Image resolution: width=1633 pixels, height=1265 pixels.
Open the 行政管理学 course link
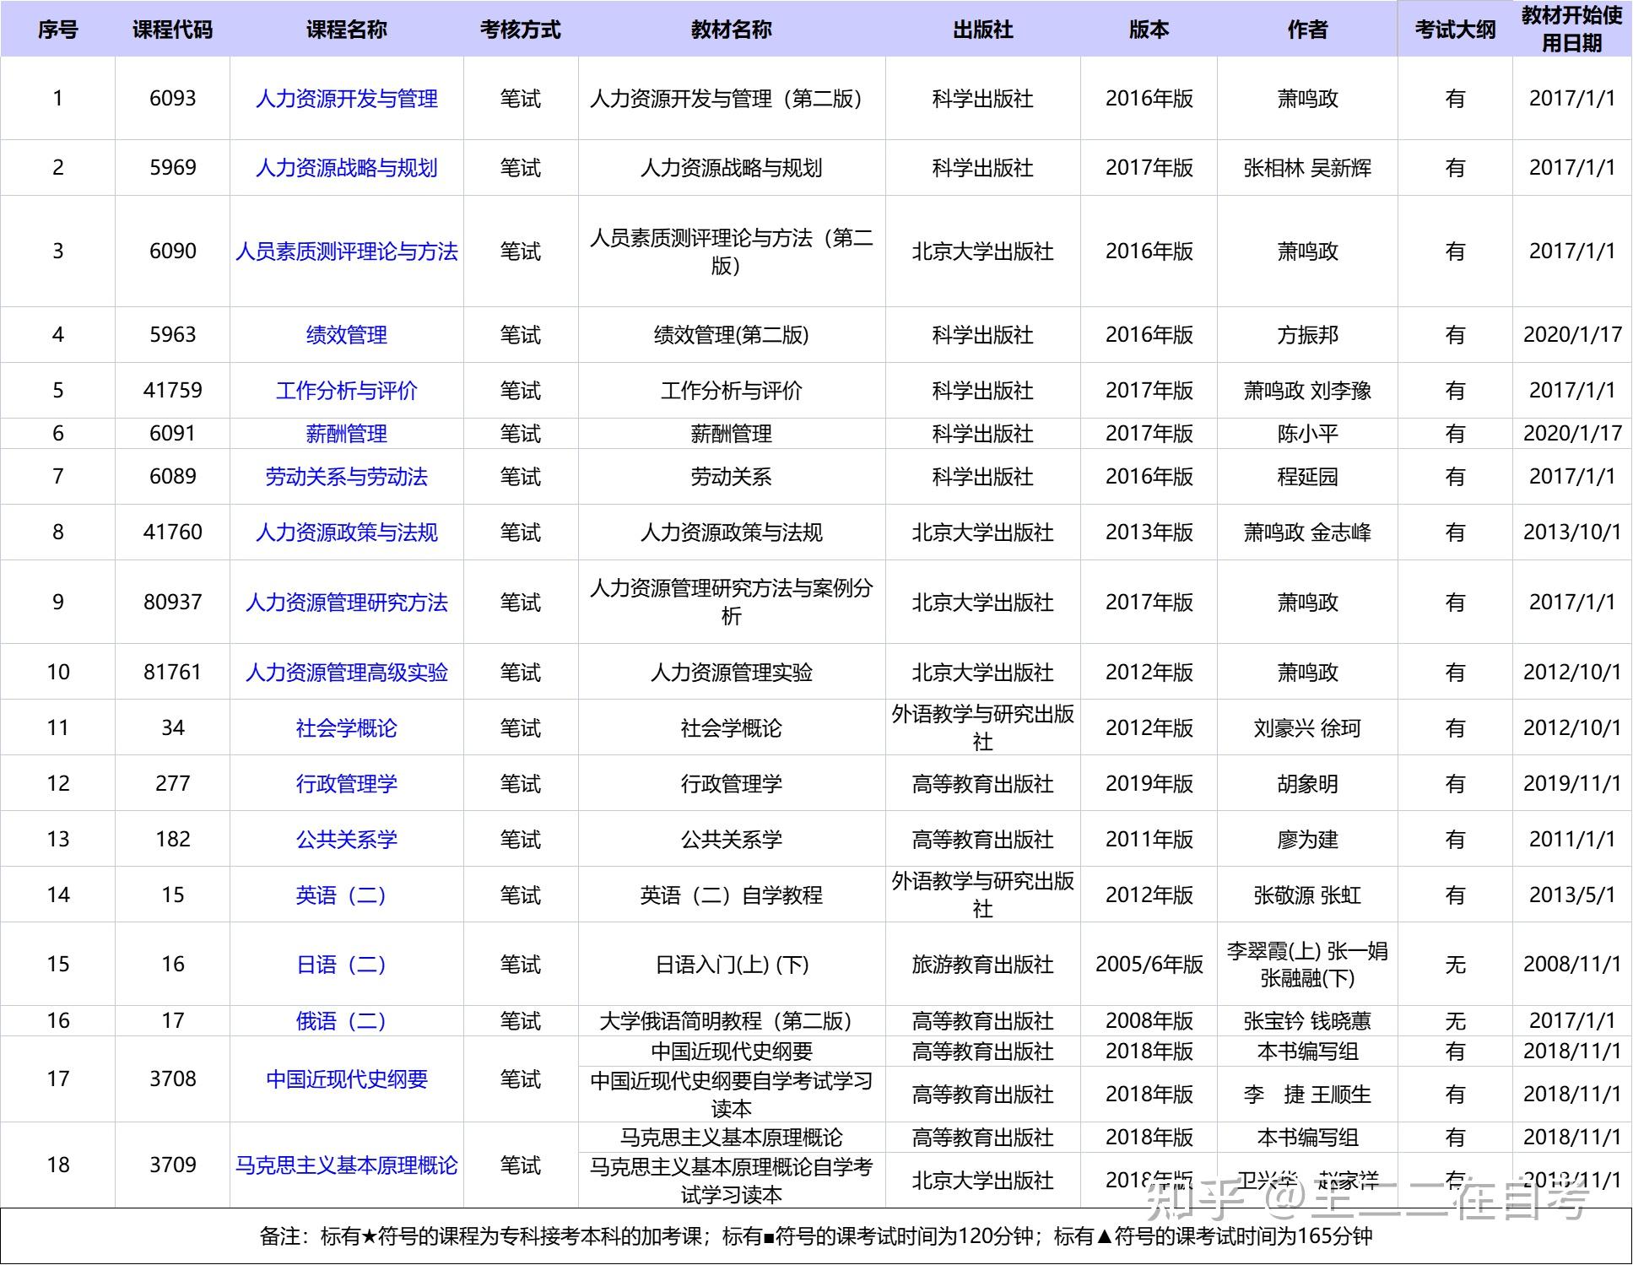click(346, 784)
